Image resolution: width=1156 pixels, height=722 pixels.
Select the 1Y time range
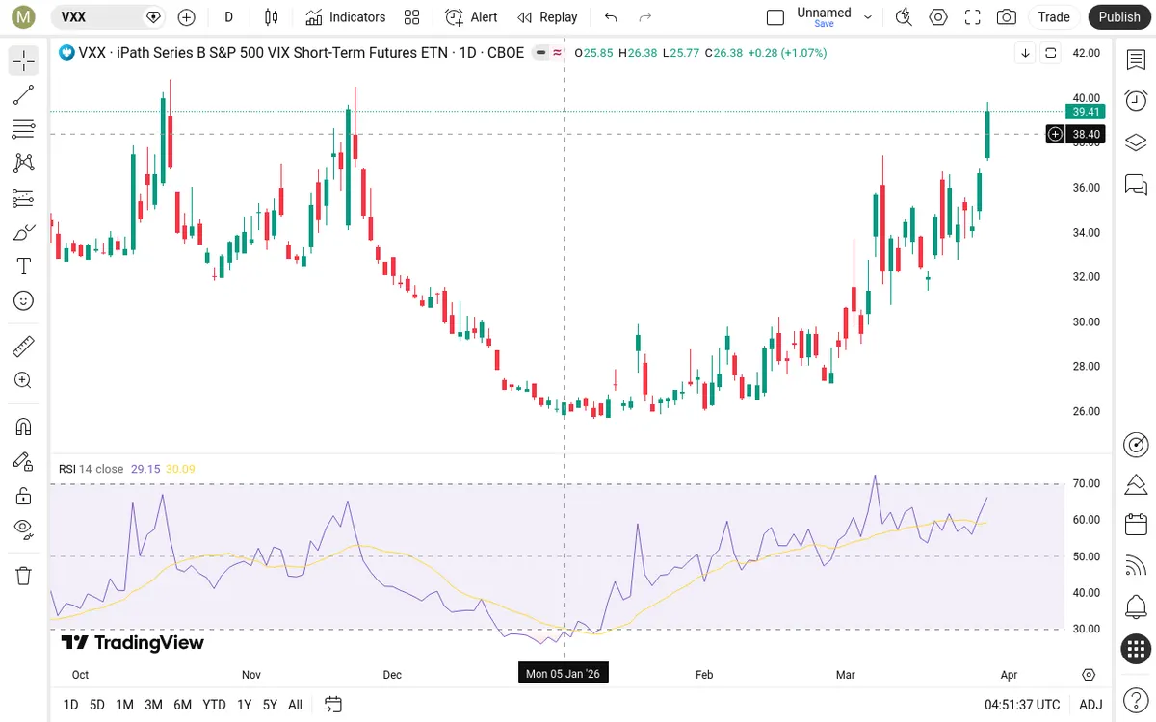pos(245,705)
